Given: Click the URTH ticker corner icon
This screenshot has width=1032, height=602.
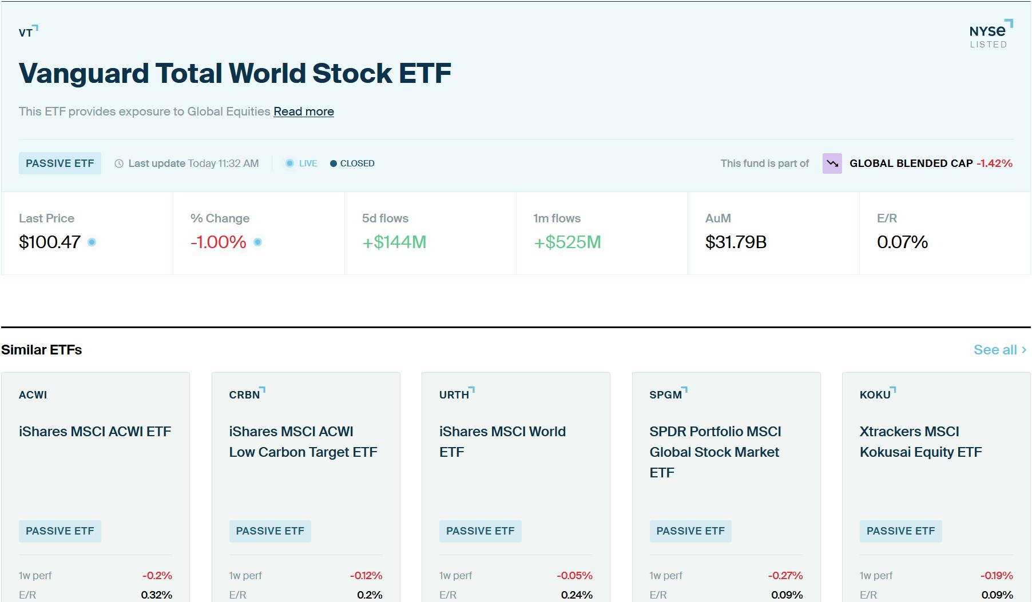Looking at the screenshot, I should [473, 388].
